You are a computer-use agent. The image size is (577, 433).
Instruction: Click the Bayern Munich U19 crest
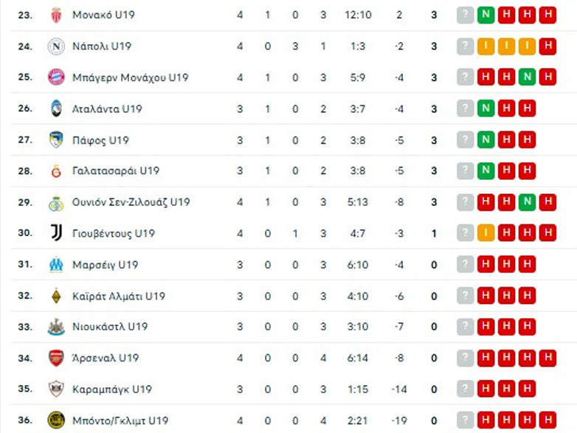pyautogui.click(x=57, y=77)
